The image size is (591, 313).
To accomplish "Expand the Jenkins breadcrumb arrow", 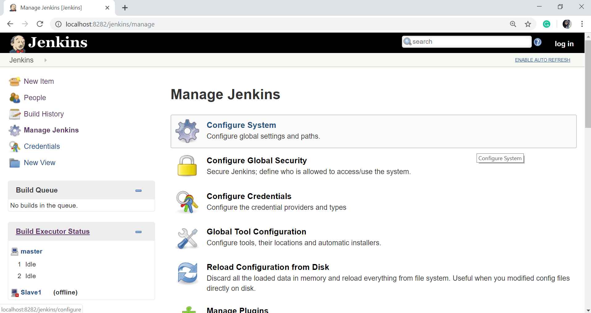I will point(46,60).
